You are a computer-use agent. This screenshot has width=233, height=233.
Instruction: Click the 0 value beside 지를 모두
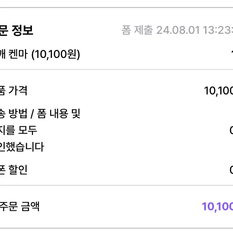tap(231, 130)
